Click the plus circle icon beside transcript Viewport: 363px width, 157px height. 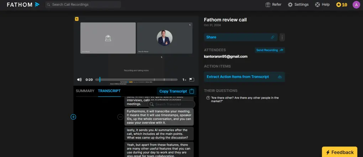[73, 117]
